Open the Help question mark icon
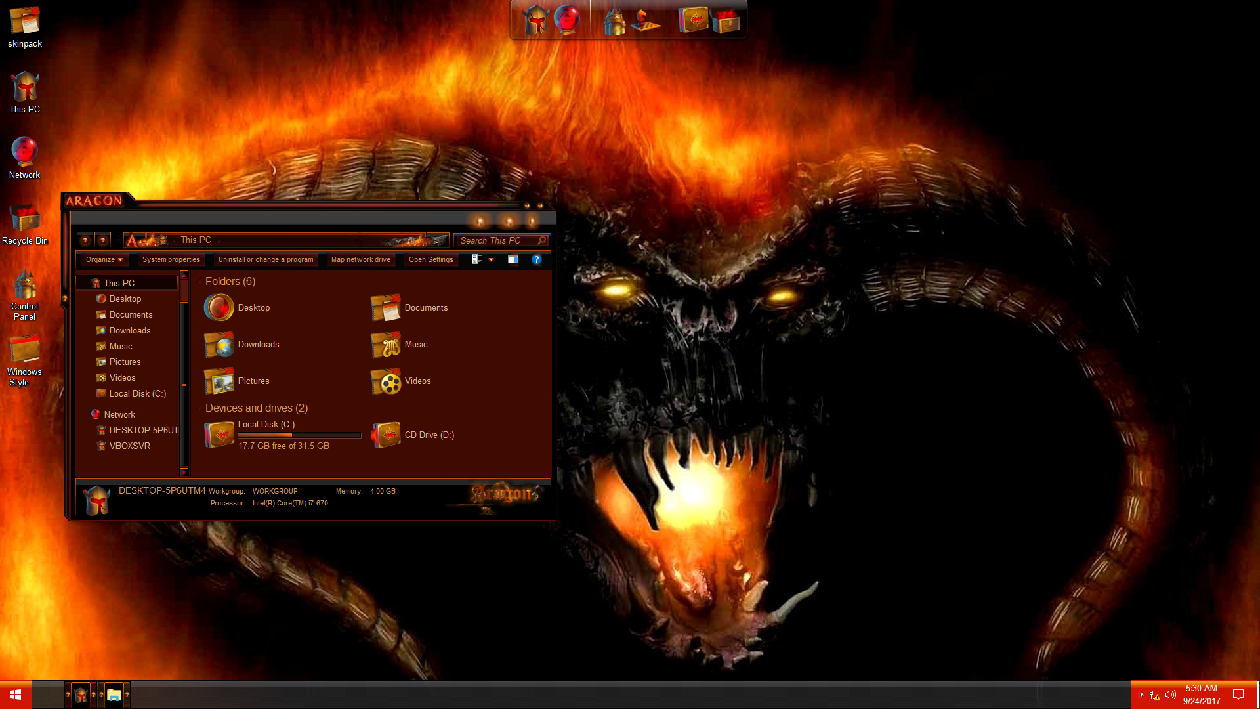 536,260
